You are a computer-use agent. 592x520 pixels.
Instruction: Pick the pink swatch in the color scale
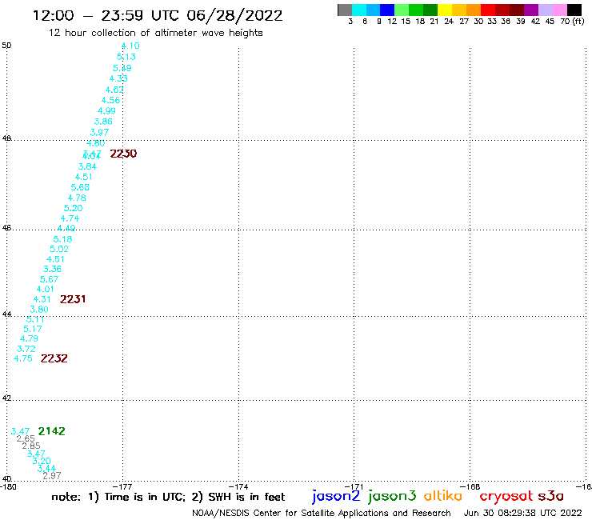coord(560,10)
